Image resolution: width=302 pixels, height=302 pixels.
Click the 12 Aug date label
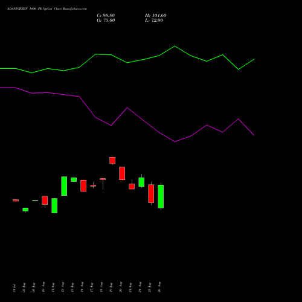(63, 287)
